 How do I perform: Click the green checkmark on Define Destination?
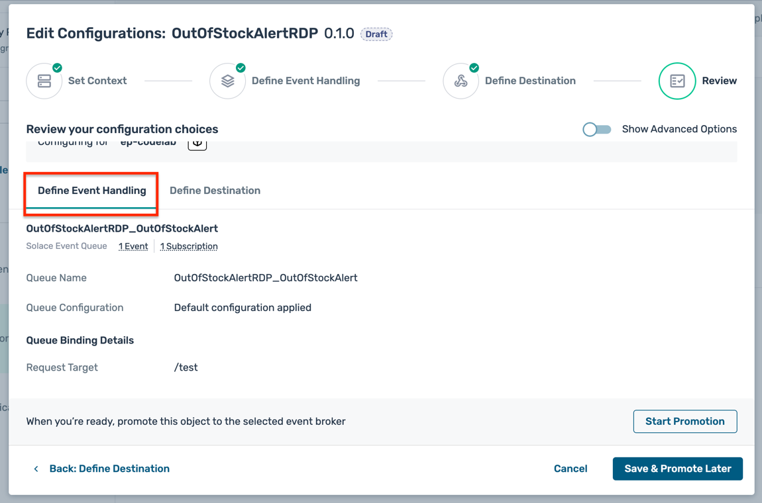click(x=473, y=67)
